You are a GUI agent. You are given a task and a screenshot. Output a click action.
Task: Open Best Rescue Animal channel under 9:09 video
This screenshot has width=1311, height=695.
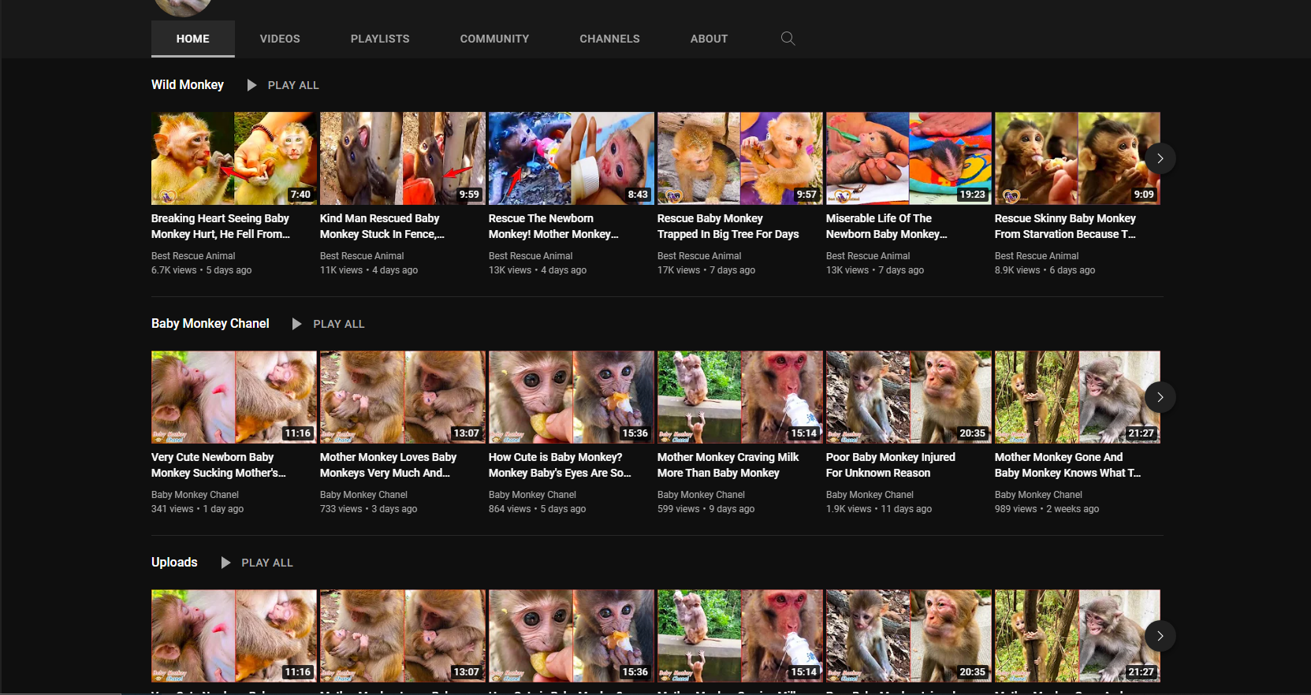[1037, 256]
